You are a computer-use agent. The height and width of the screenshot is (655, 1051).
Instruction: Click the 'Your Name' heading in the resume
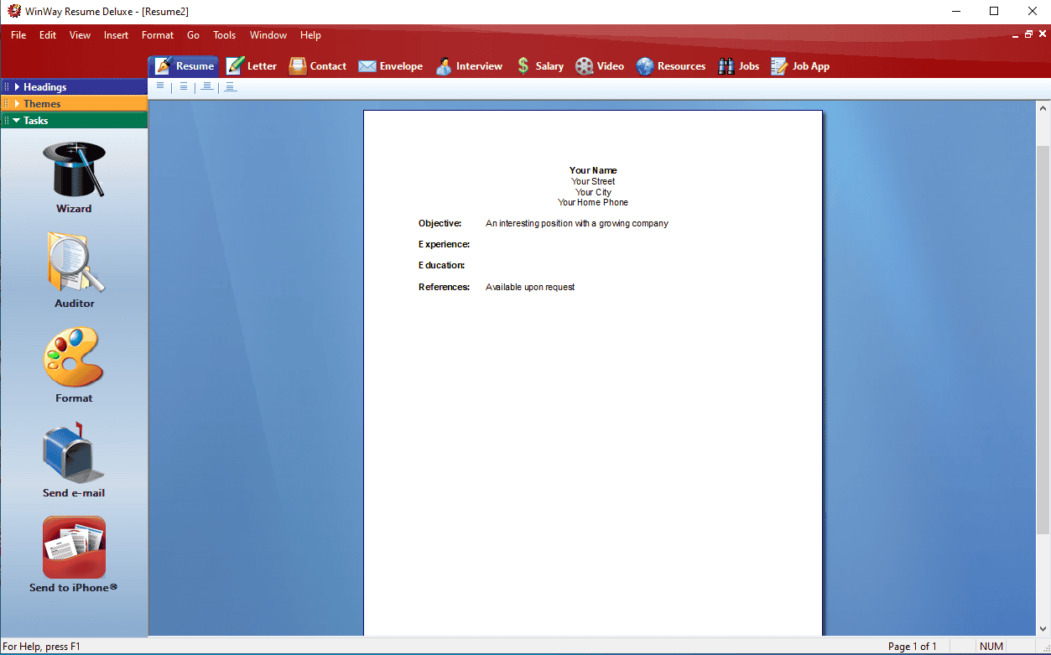pyautogui.click(x=593, y=170)
